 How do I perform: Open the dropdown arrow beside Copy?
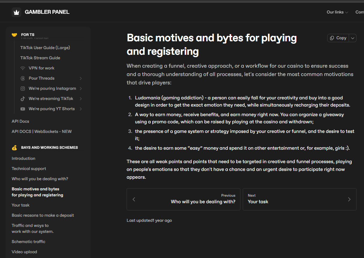[x=353, y=38]
